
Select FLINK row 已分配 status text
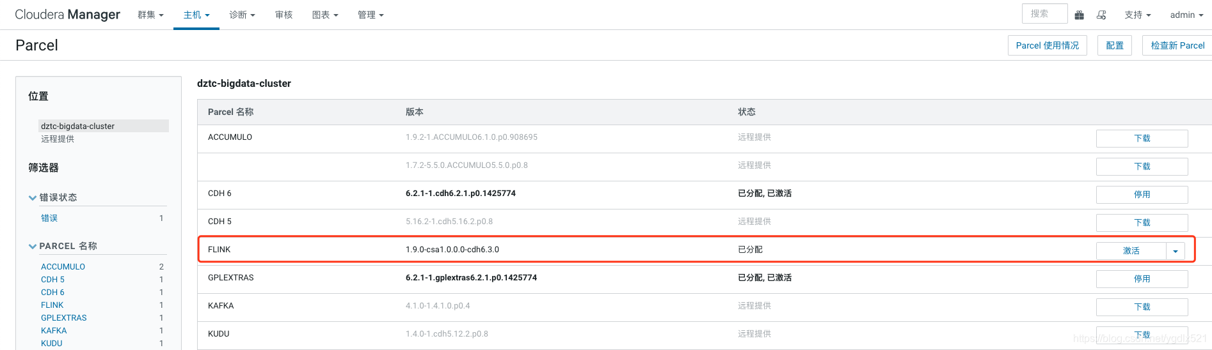coord(750,249)
